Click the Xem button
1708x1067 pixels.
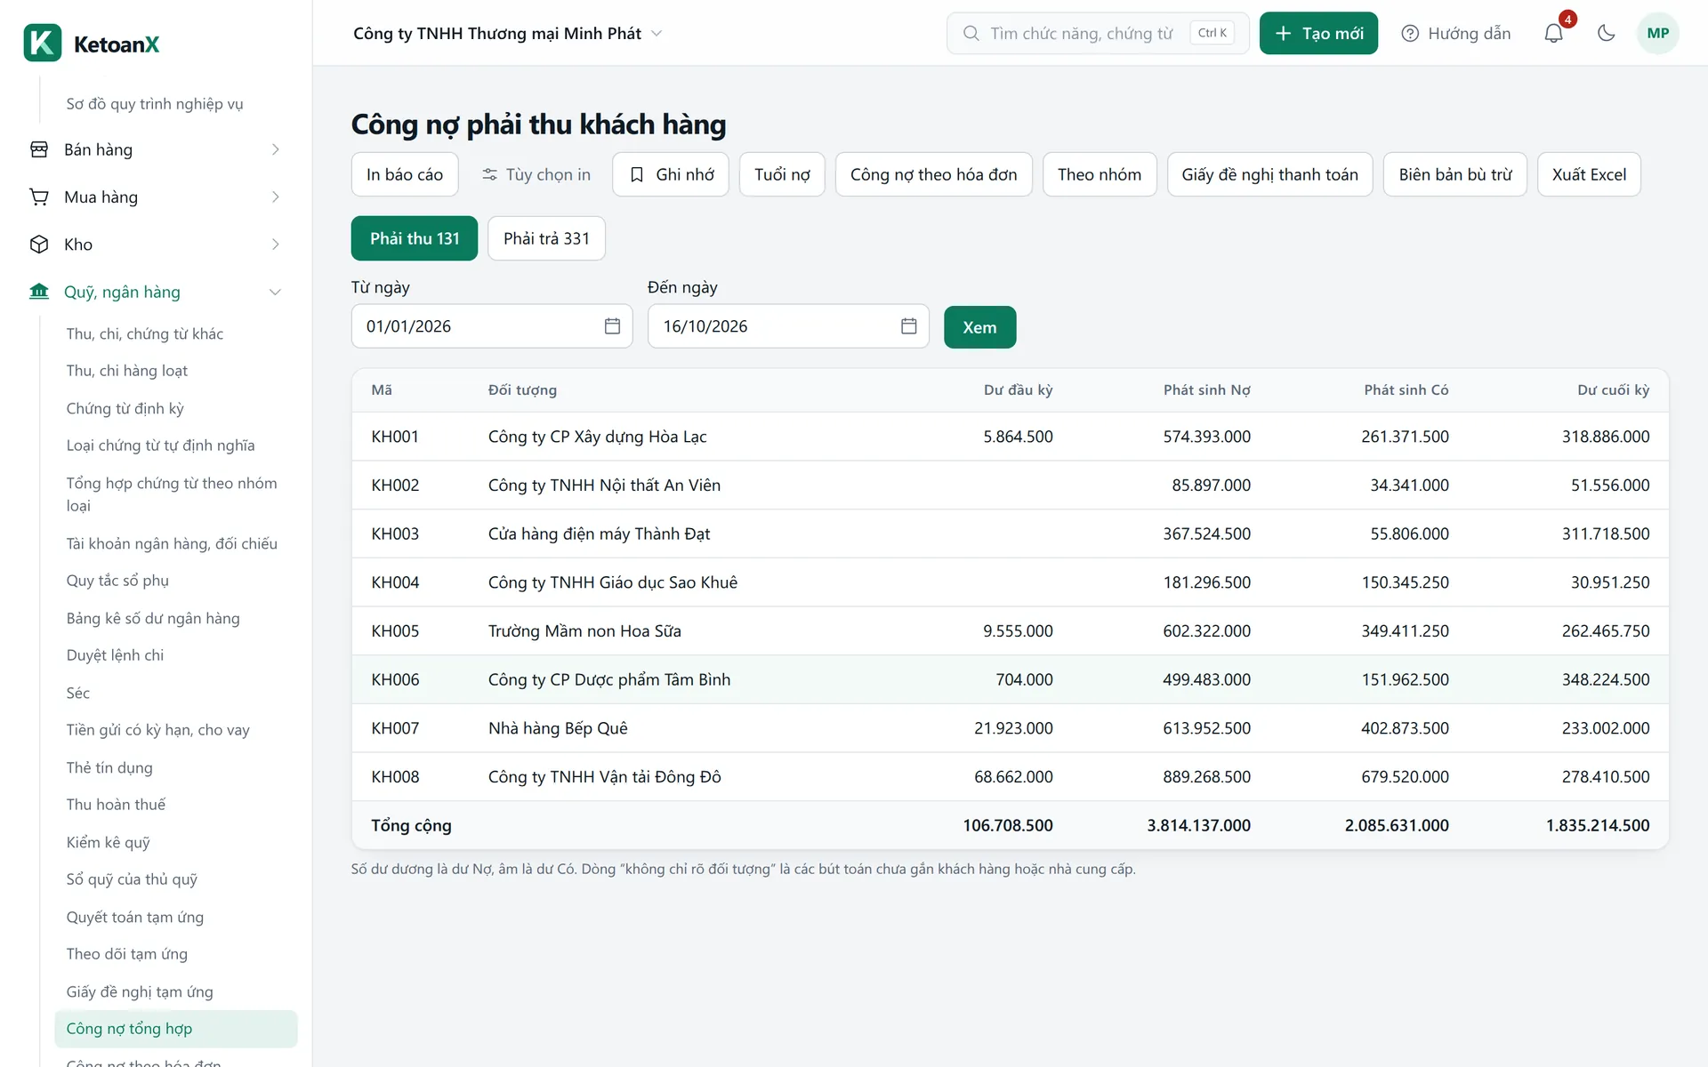[979, 327]
